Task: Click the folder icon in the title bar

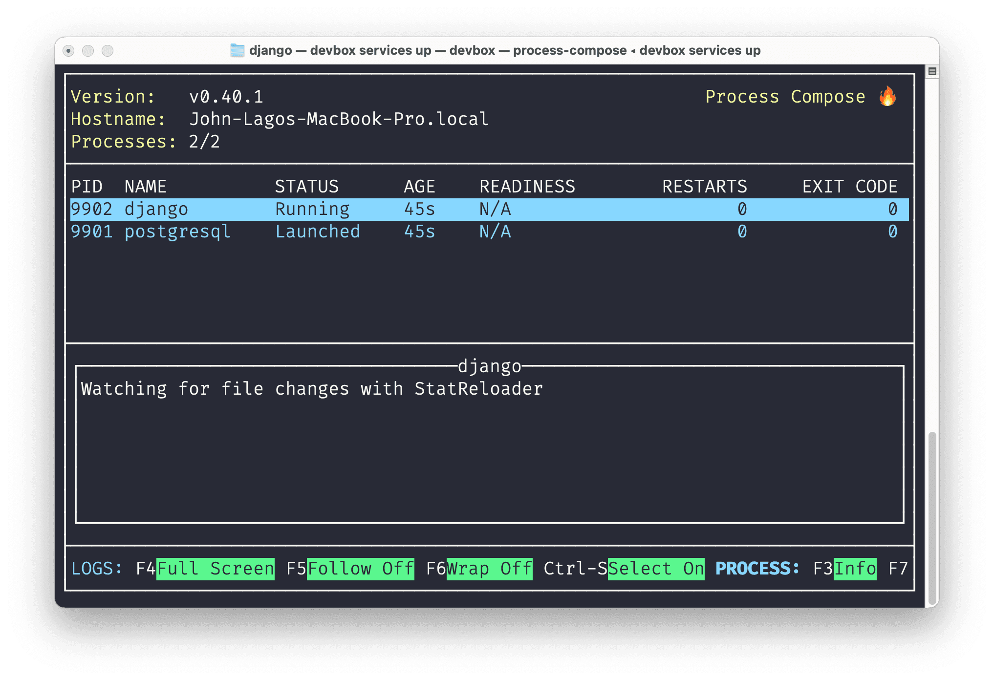Action: pos(238,50)
